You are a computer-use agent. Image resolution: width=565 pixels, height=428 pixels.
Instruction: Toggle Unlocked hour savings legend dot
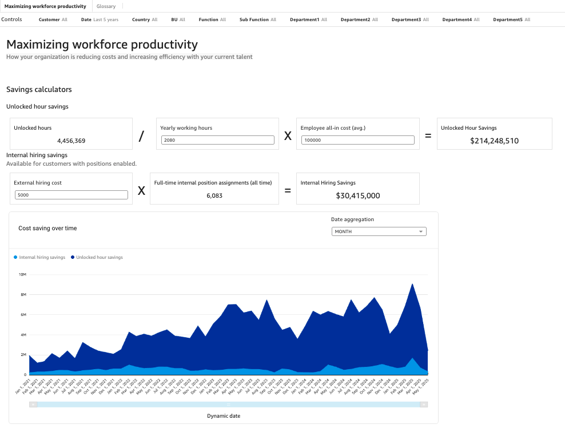pos(73,258)
